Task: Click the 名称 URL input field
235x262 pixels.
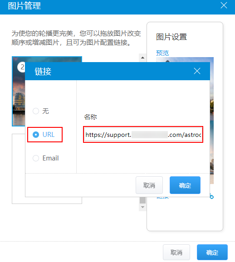Action: 143,135
